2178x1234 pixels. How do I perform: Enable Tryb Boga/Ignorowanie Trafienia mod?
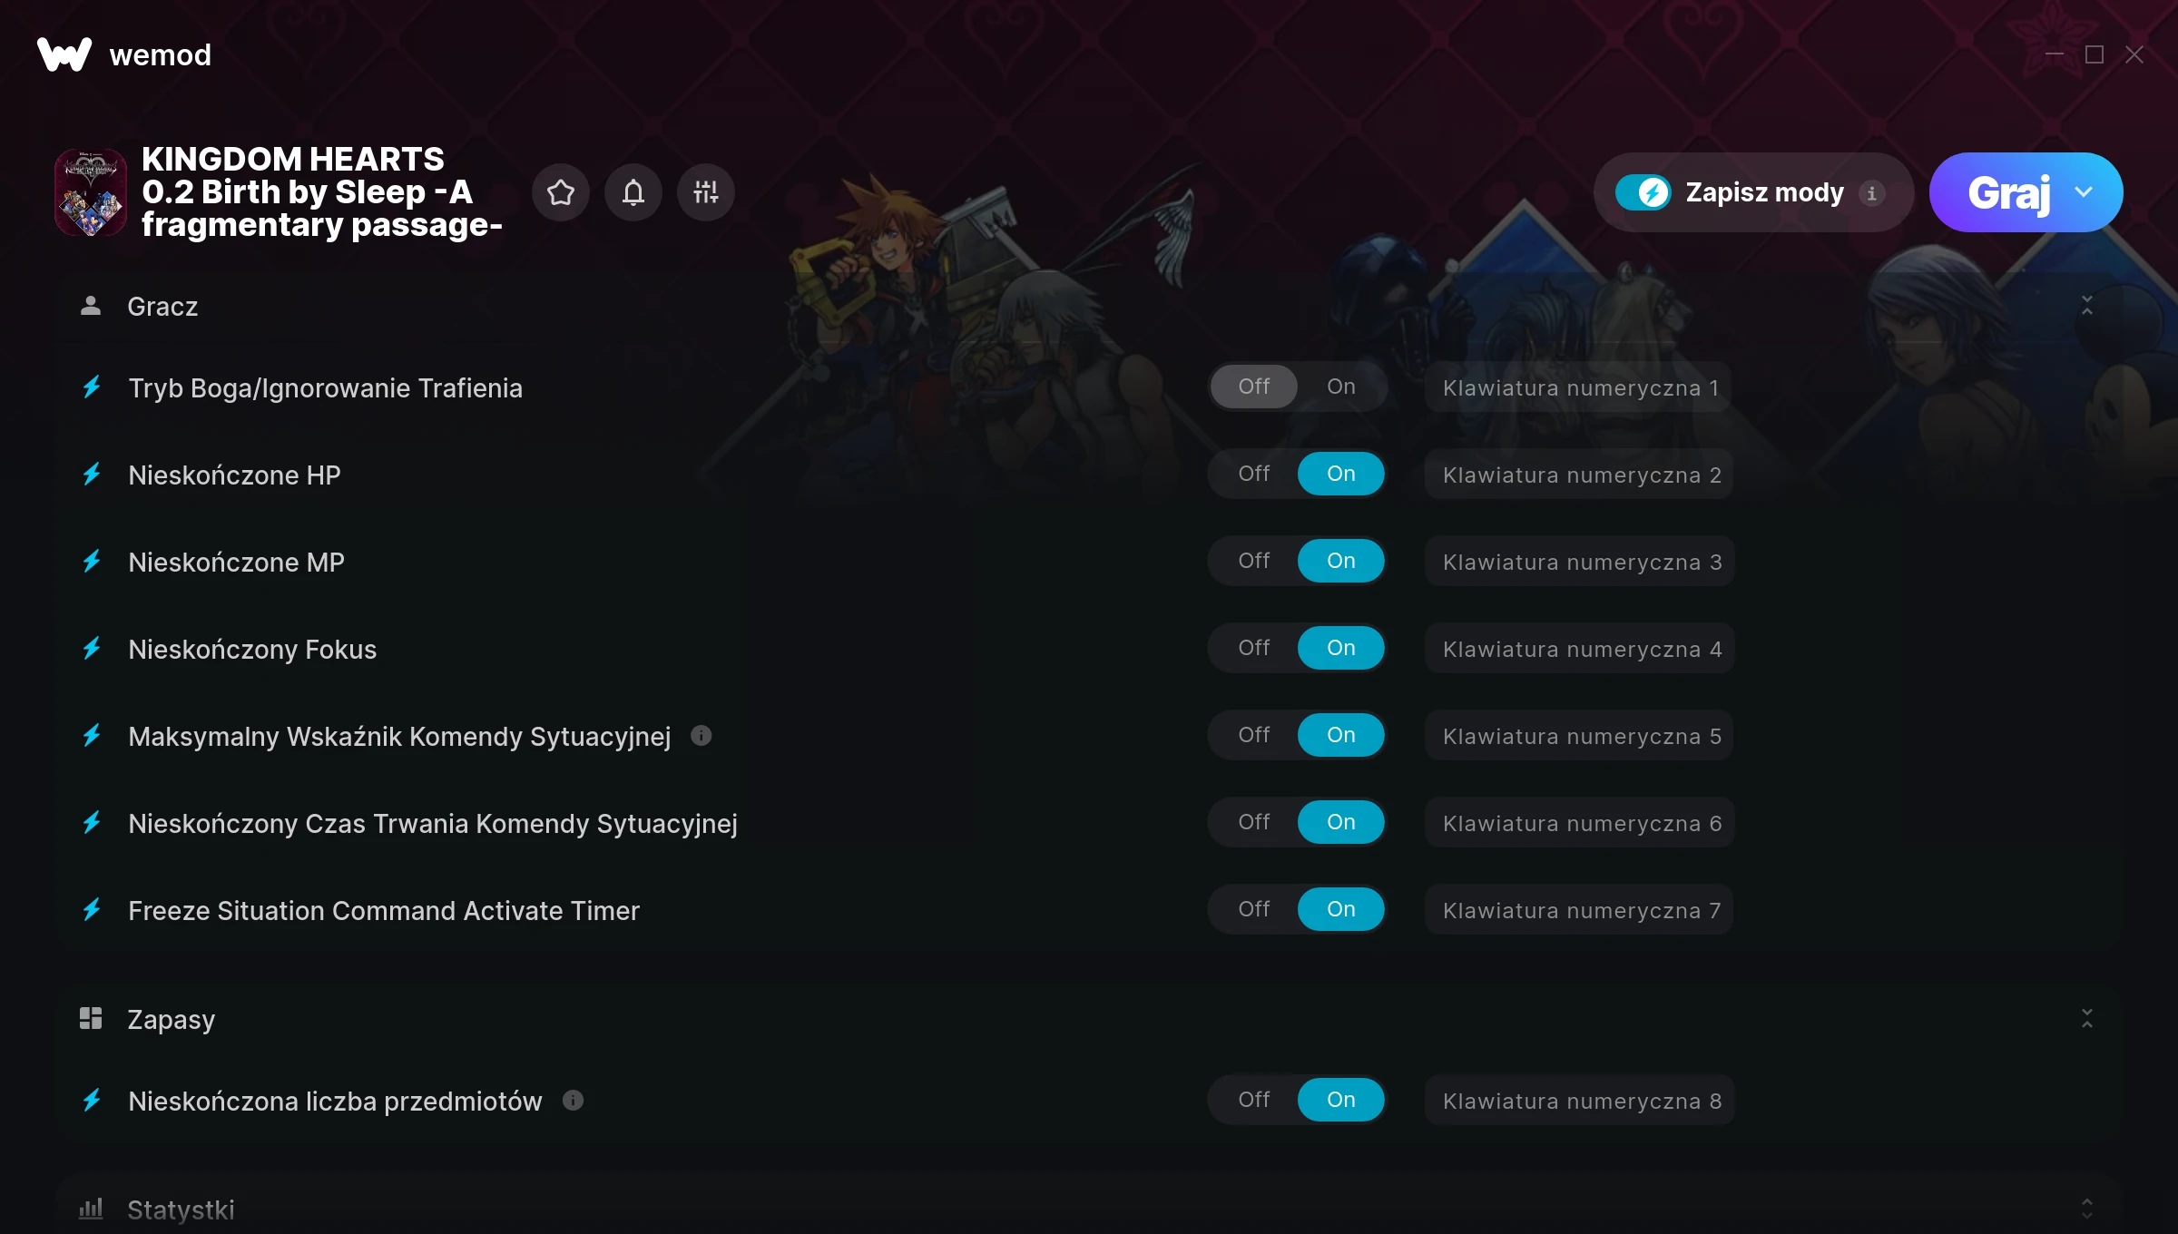(x=1341, y=387)
